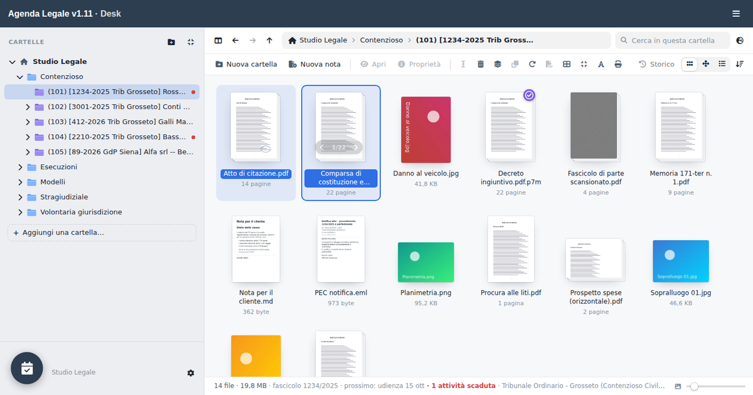
Task: Click the calendar check round button
Action: 27,369
